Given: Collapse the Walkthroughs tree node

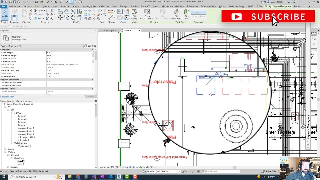Looking at the screenshot, I should pos(11,143).
